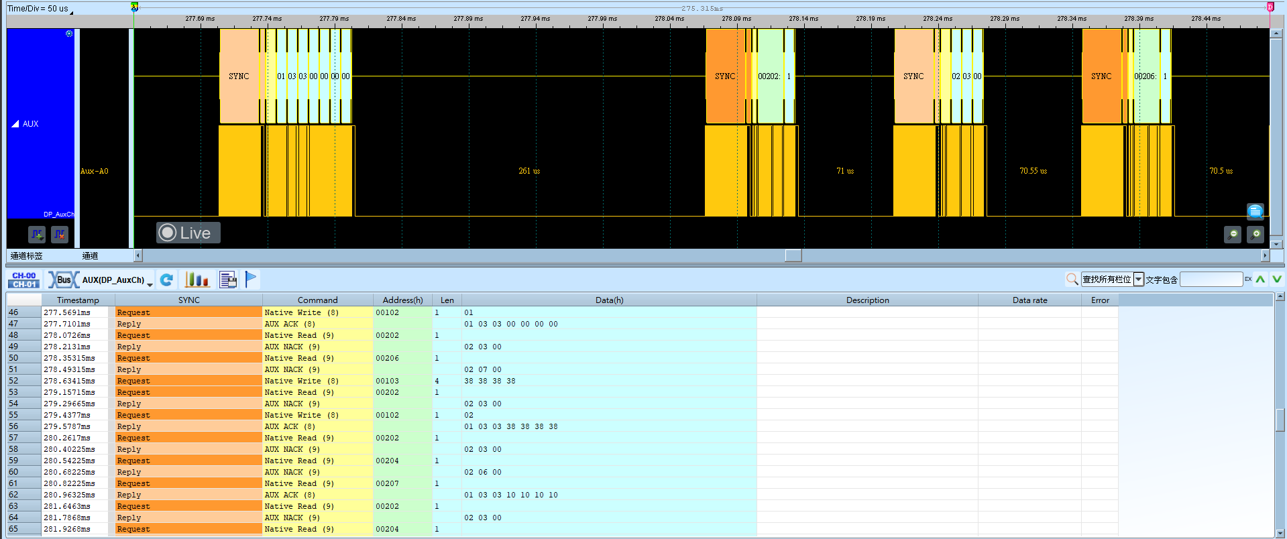Screen dimensions: 1287x539
Task: Click the Command column header
Action: (x=317, y=300)
